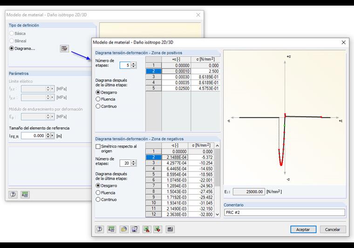Open the lFE,R field arrow menu
Viewport: 354px width, 248px height.
click(52, 136)
